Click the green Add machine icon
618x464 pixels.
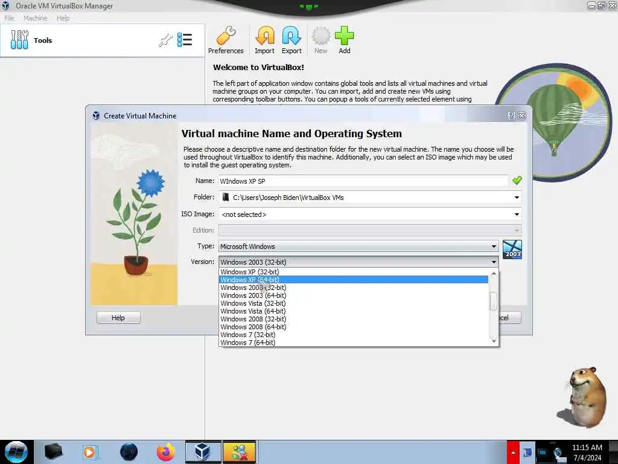coord(345,40)
